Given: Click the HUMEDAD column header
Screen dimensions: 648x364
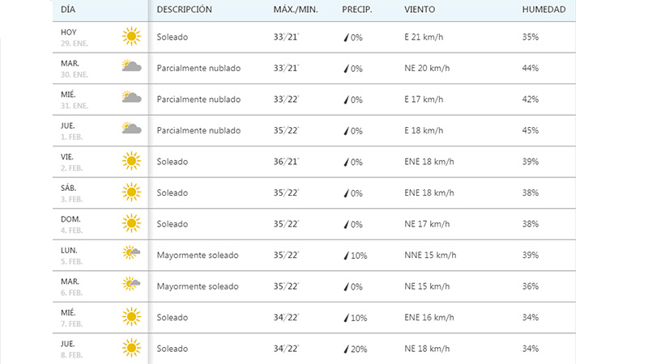Looking at the screenshot, I should (544, 10).
